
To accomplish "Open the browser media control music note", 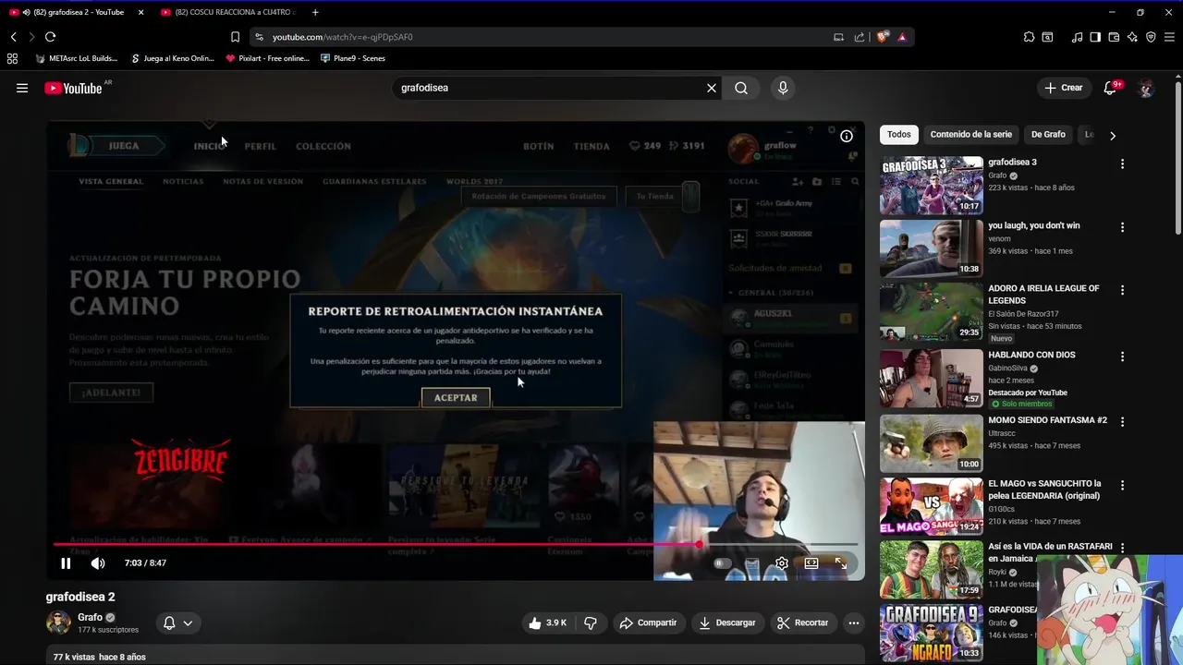I will (1077, 37).
